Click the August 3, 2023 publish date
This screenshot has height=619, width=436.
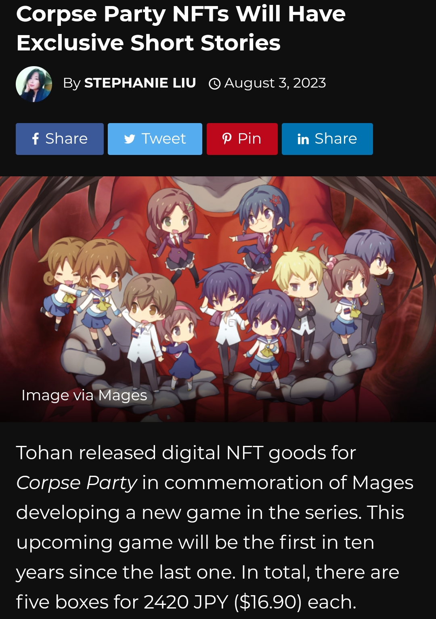[275, 83]
